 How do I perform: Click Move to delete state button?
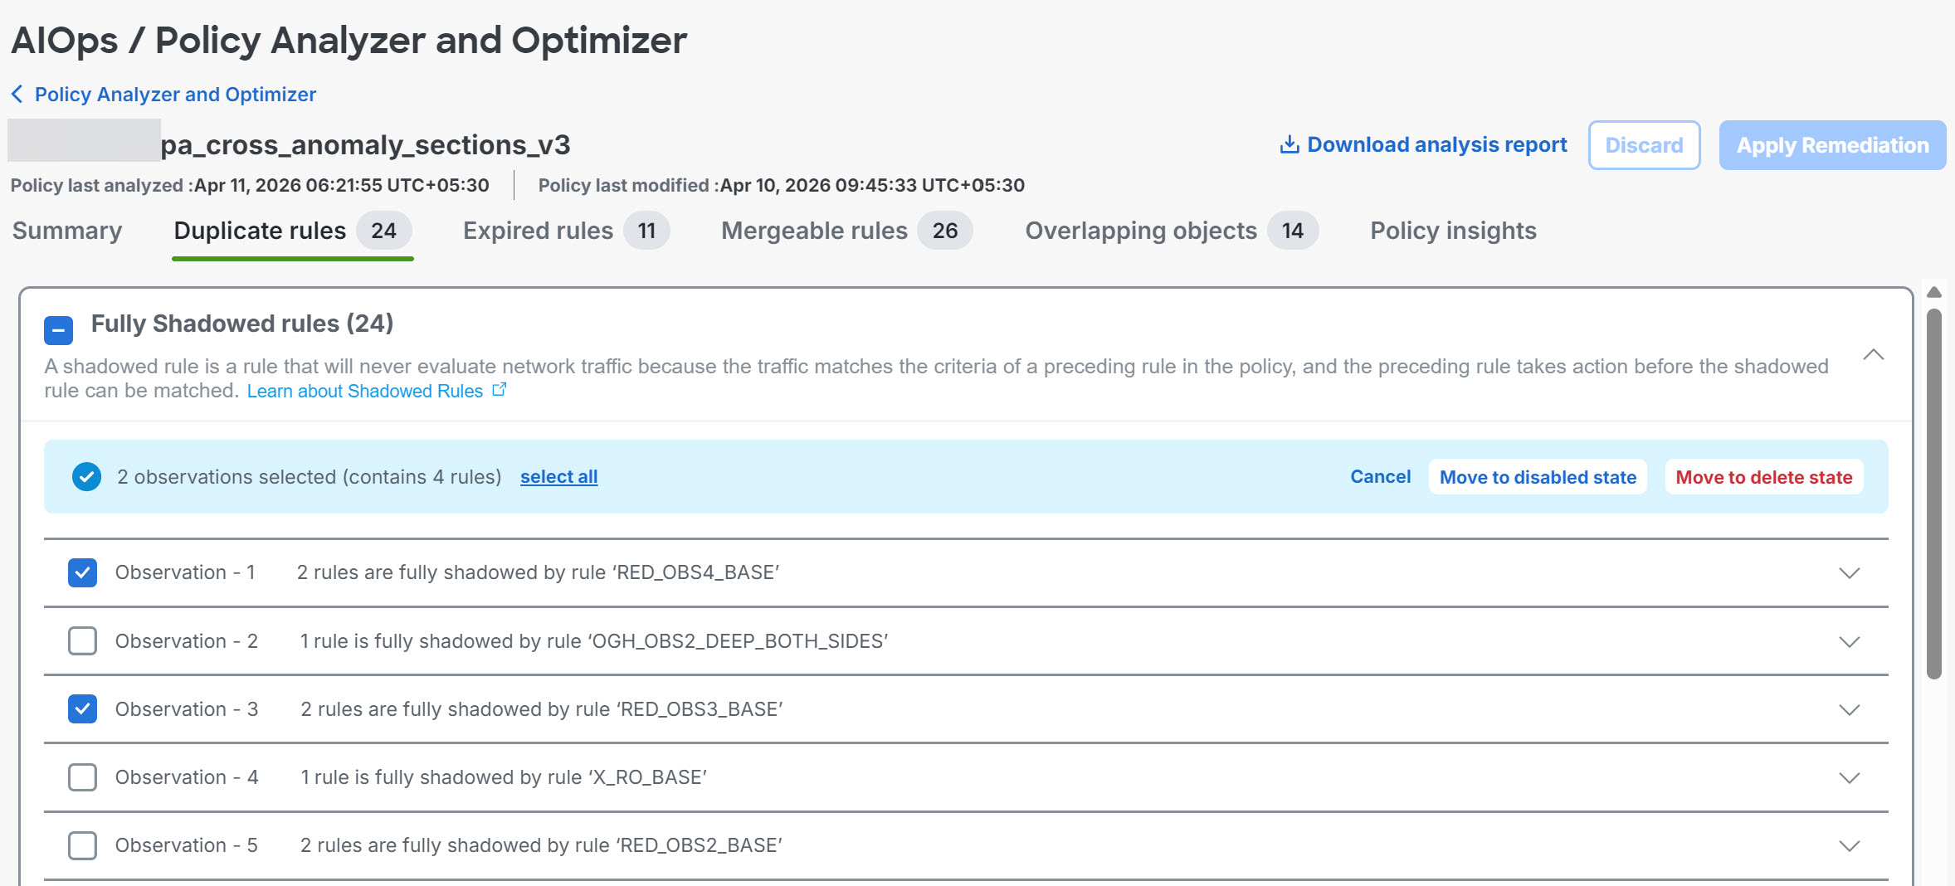(1763, 477)
